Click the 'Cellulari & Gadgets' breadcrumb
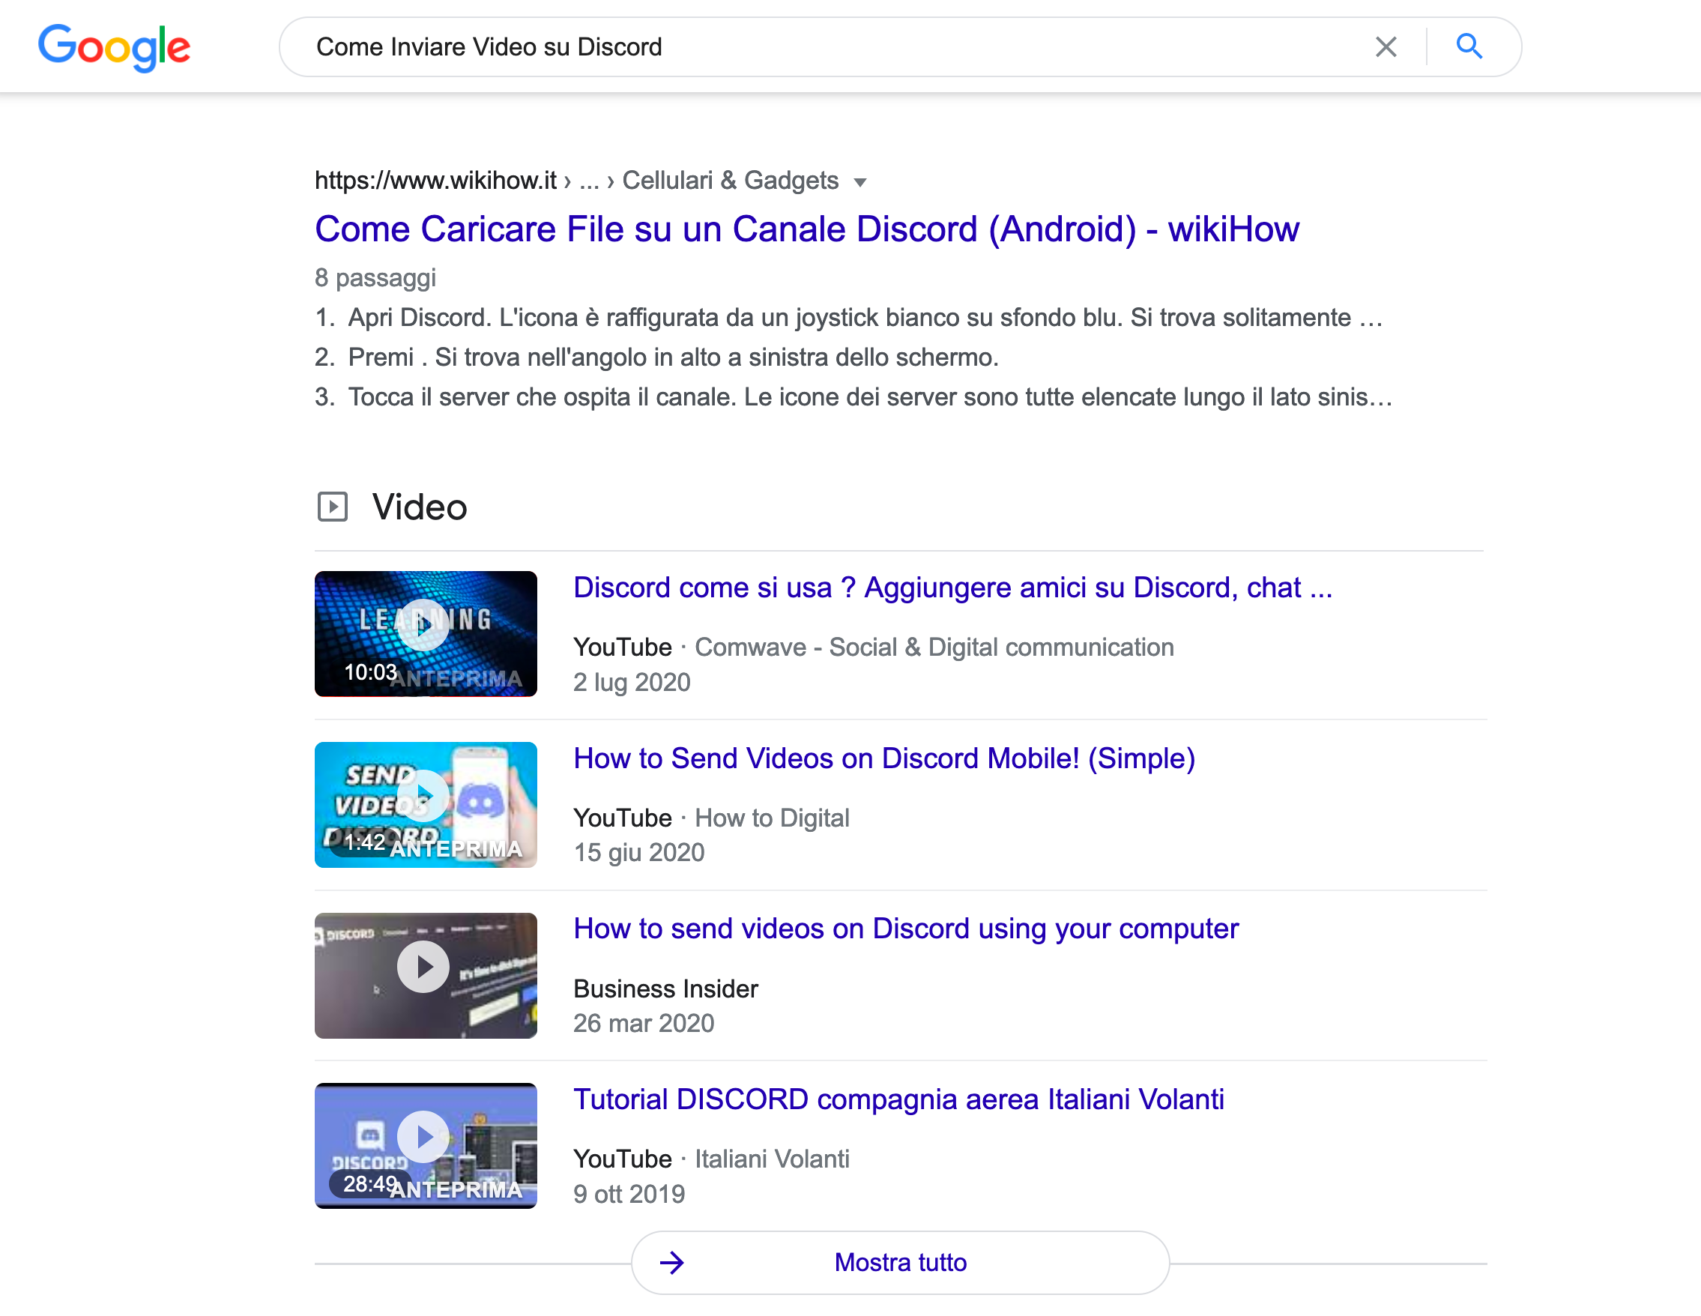The width and height of the screenshot is (1701, 1316). point(730,181)
